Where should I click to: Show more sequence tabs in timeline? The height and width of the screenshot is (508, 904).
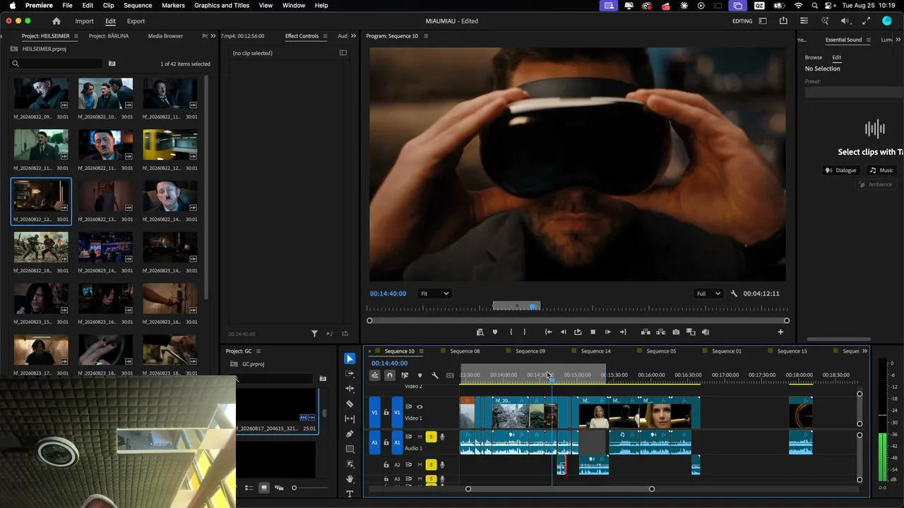click(864, 351)
